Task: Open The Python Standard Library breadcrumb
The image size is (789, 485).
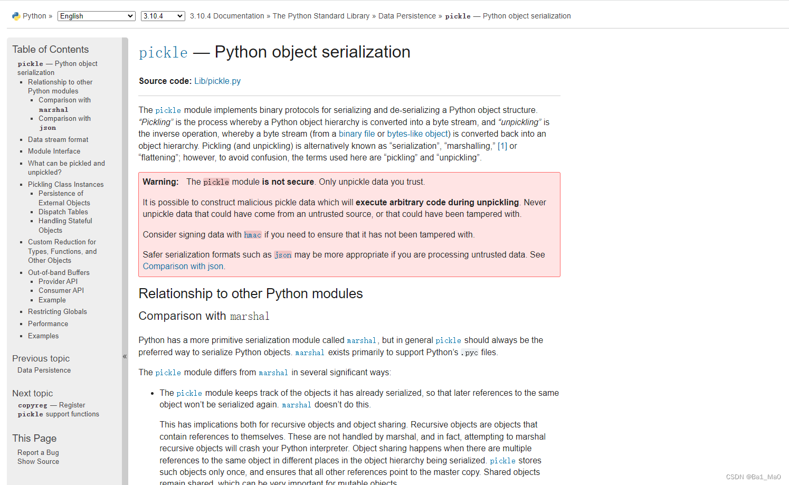Action: [321, 16]
